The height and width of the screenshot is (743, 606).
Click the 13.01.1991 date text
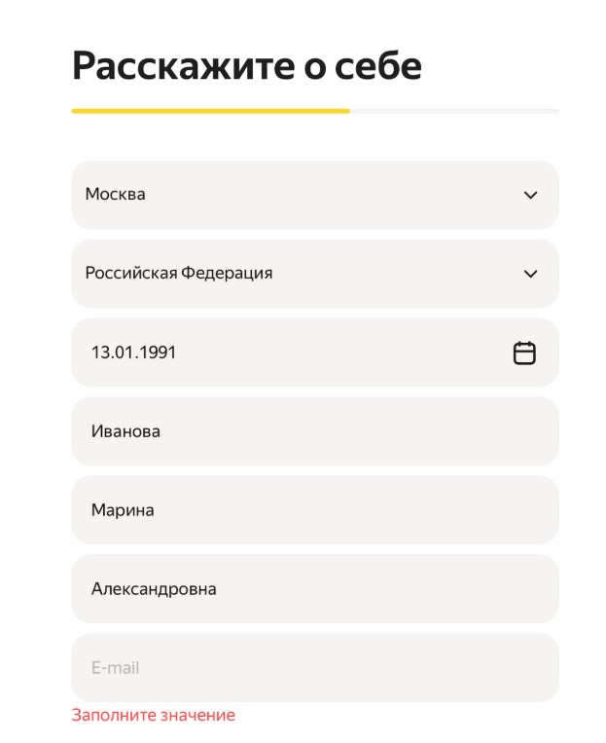pyautogui.click(x=133, y=353)
